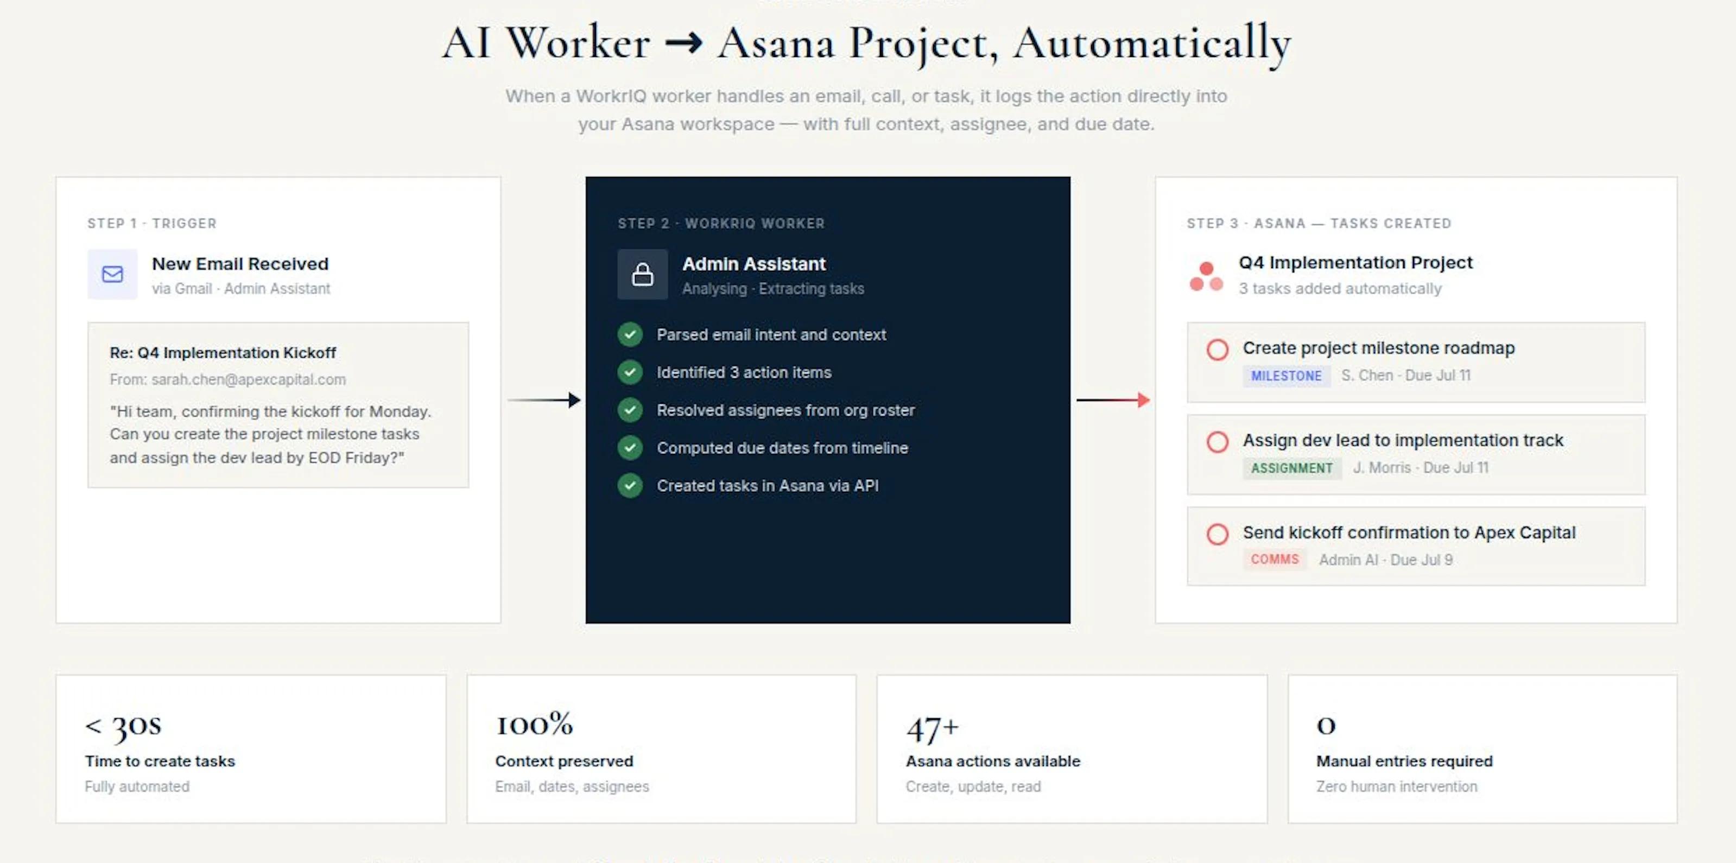Open the Assign dev lead to implementation track task

pos(1402,441)
